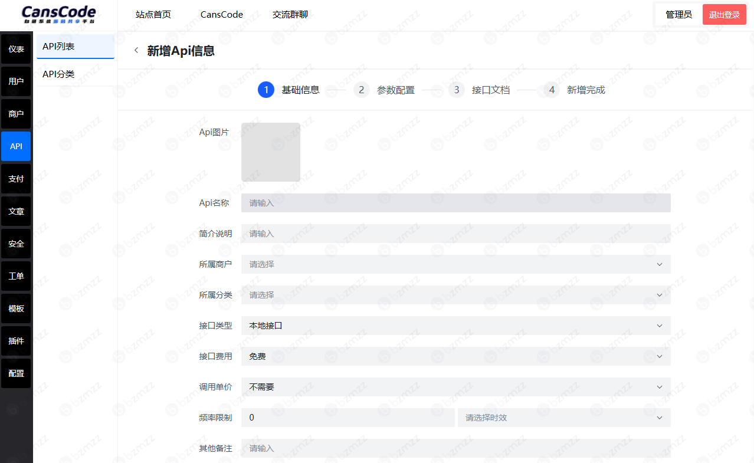Go to 站点首页 in top navigation
This screenshot has height=463, width=754.
point(153,15)
